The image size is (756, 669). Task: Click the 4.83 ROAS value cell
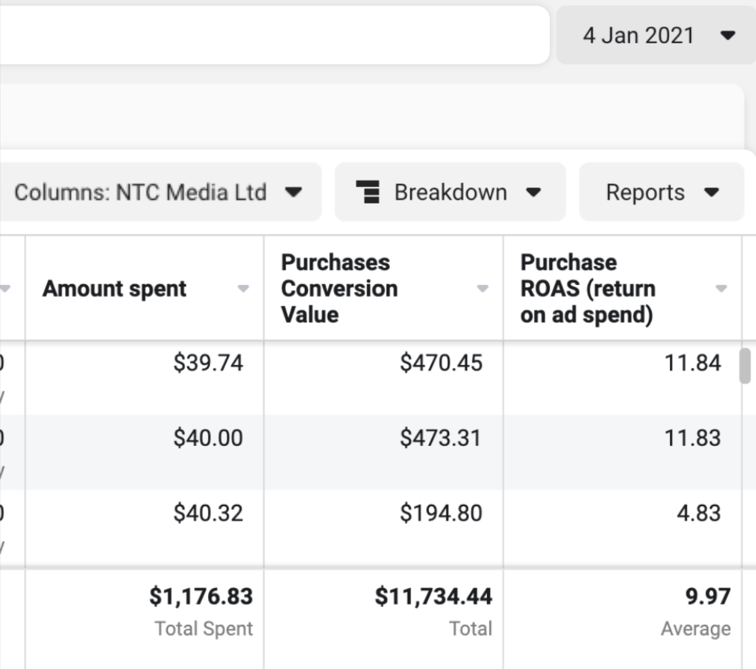(x=698, y=513)
